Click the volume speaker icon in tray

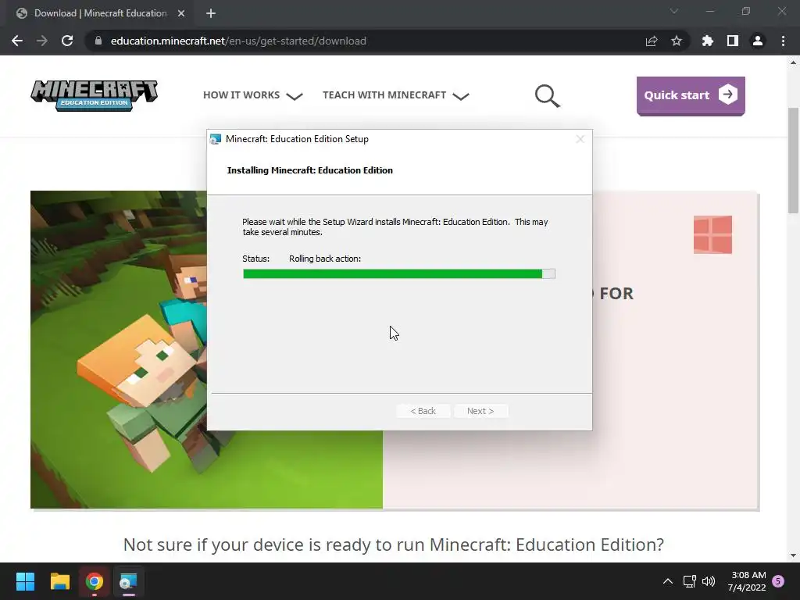coord(709,581)
